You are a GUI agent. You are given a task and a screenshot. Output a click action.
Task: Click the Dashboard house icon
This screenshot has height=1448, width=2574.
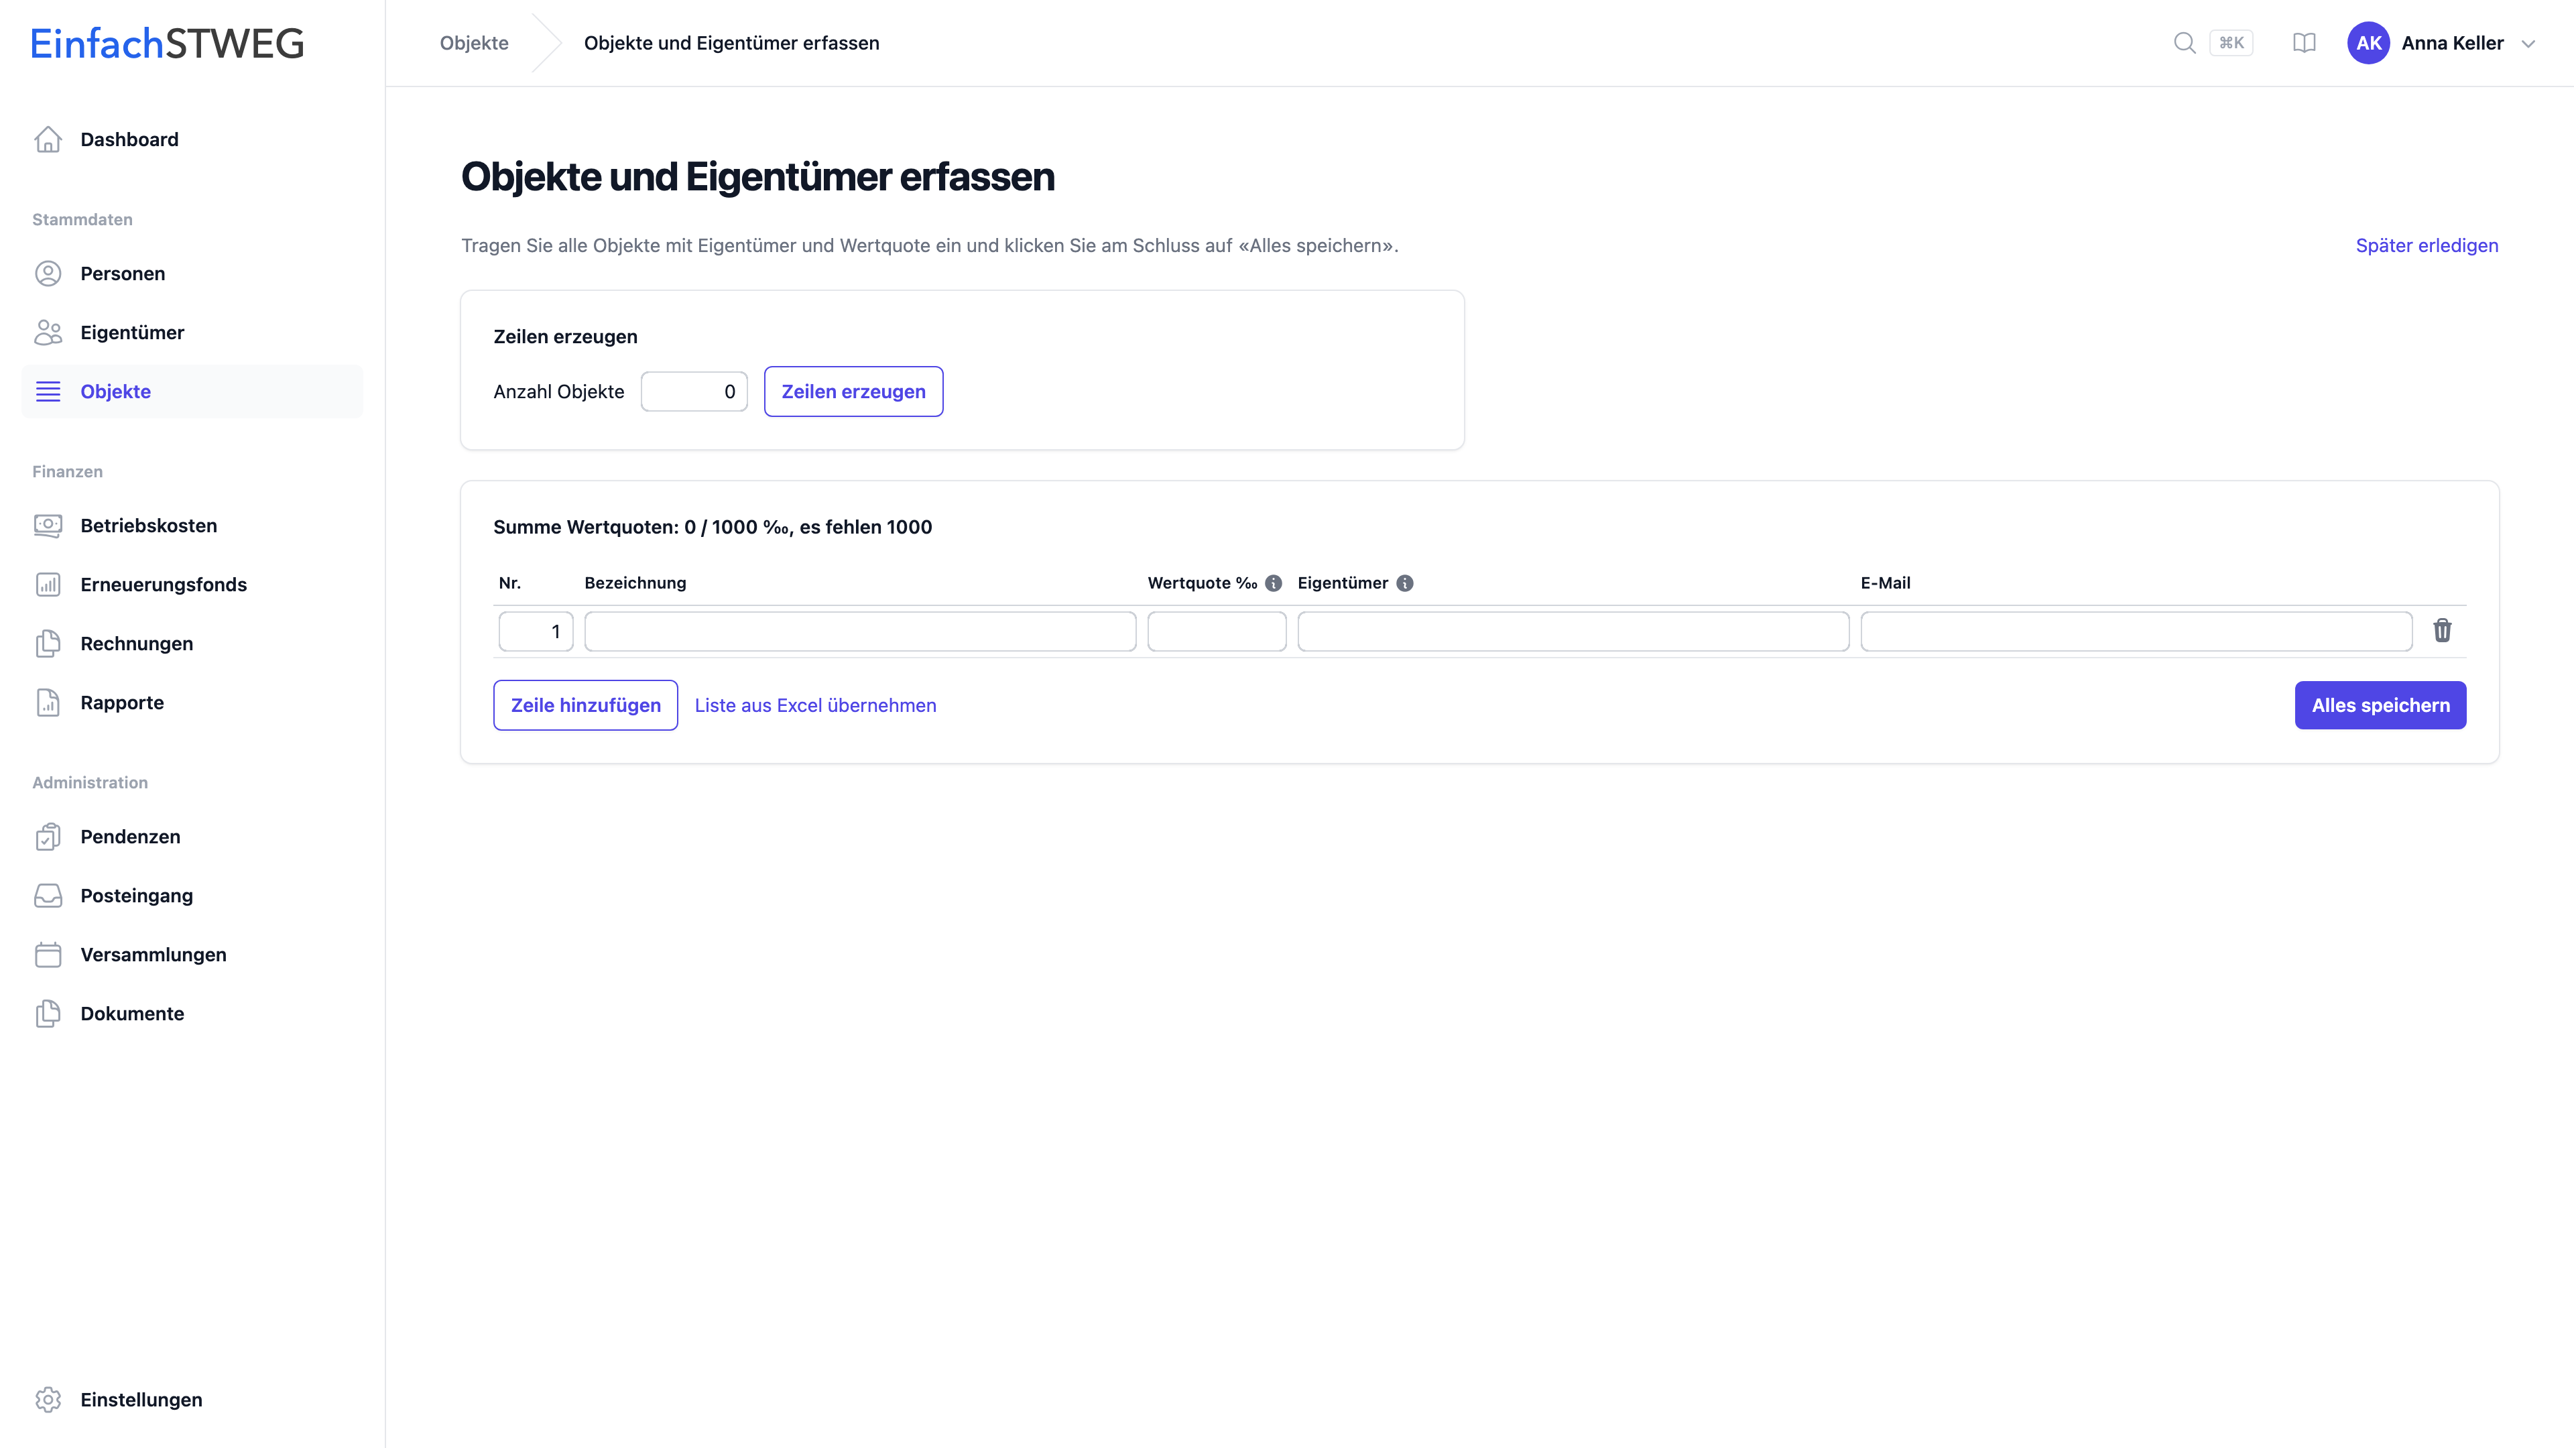(48, 139)
